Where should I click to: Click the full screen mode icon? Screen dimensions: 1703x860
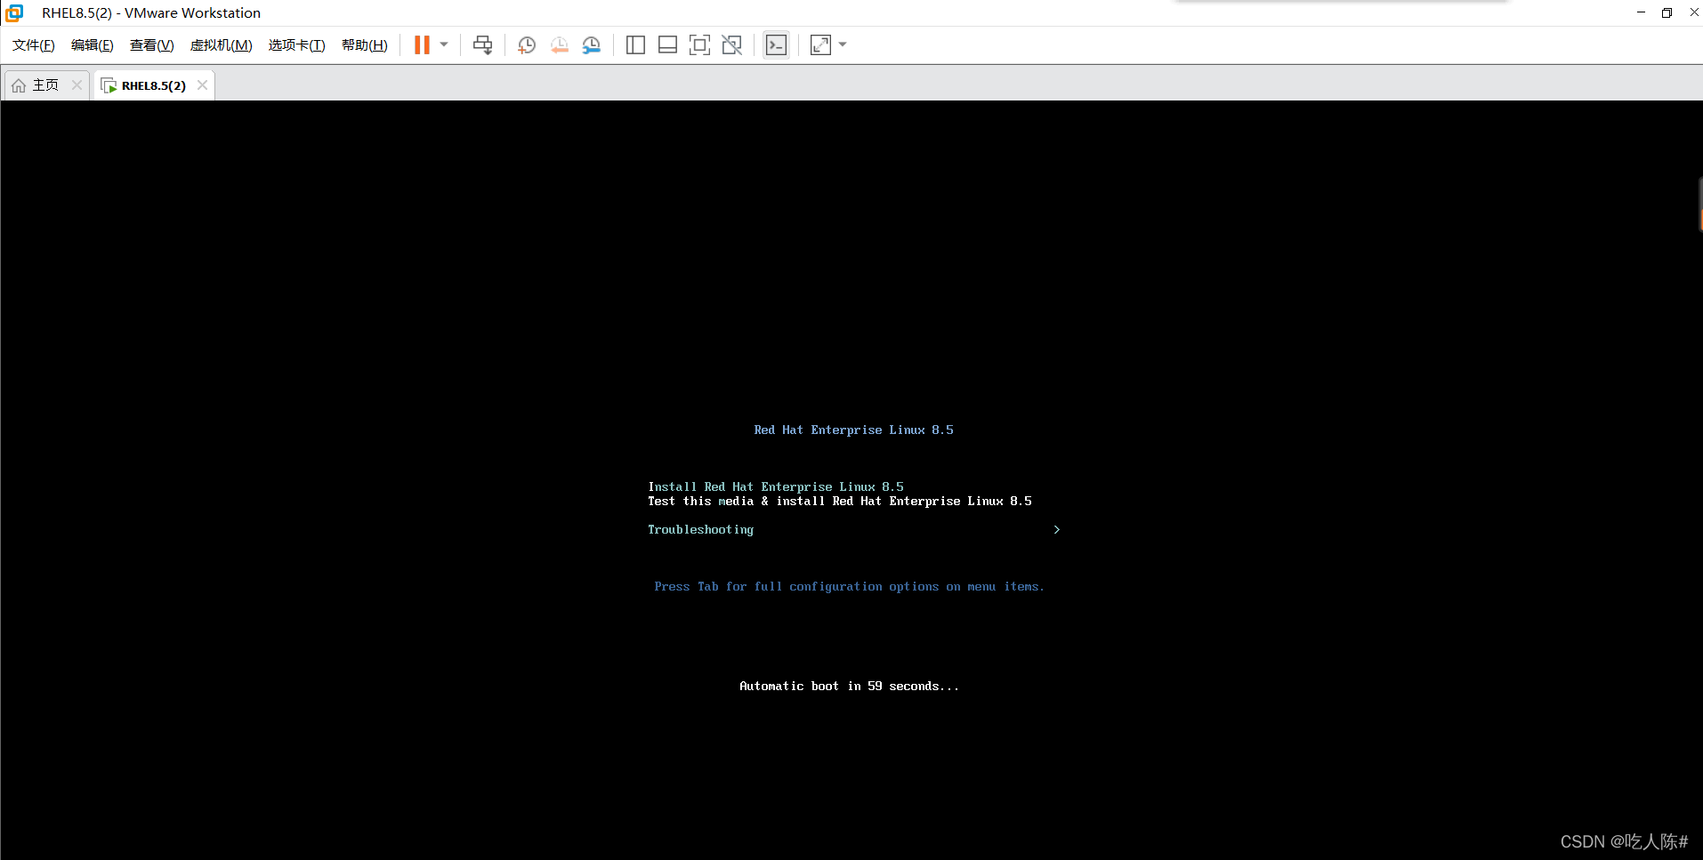coord(699,44)
